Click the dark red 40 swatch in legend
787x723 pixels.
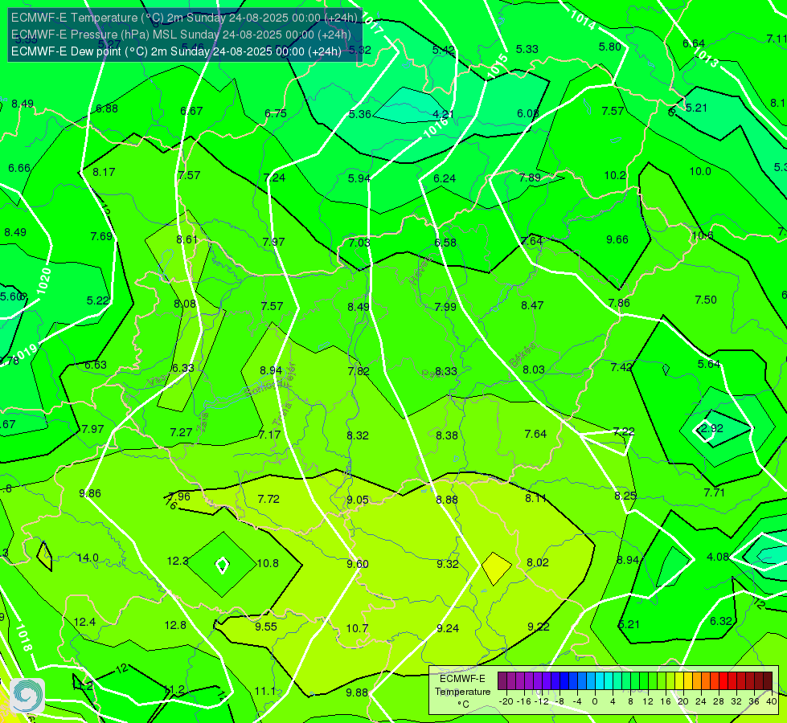point(768,681)
